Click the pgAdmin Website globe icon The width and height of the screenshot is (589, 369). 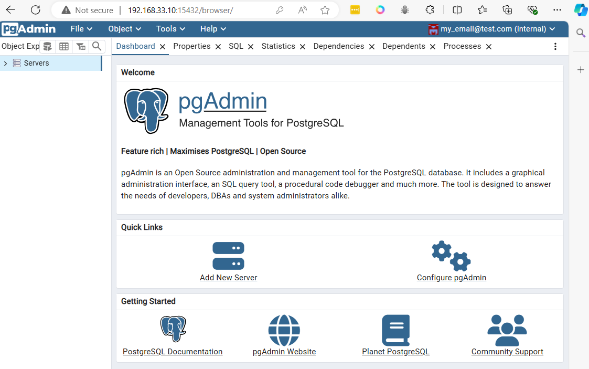point(284,330)
